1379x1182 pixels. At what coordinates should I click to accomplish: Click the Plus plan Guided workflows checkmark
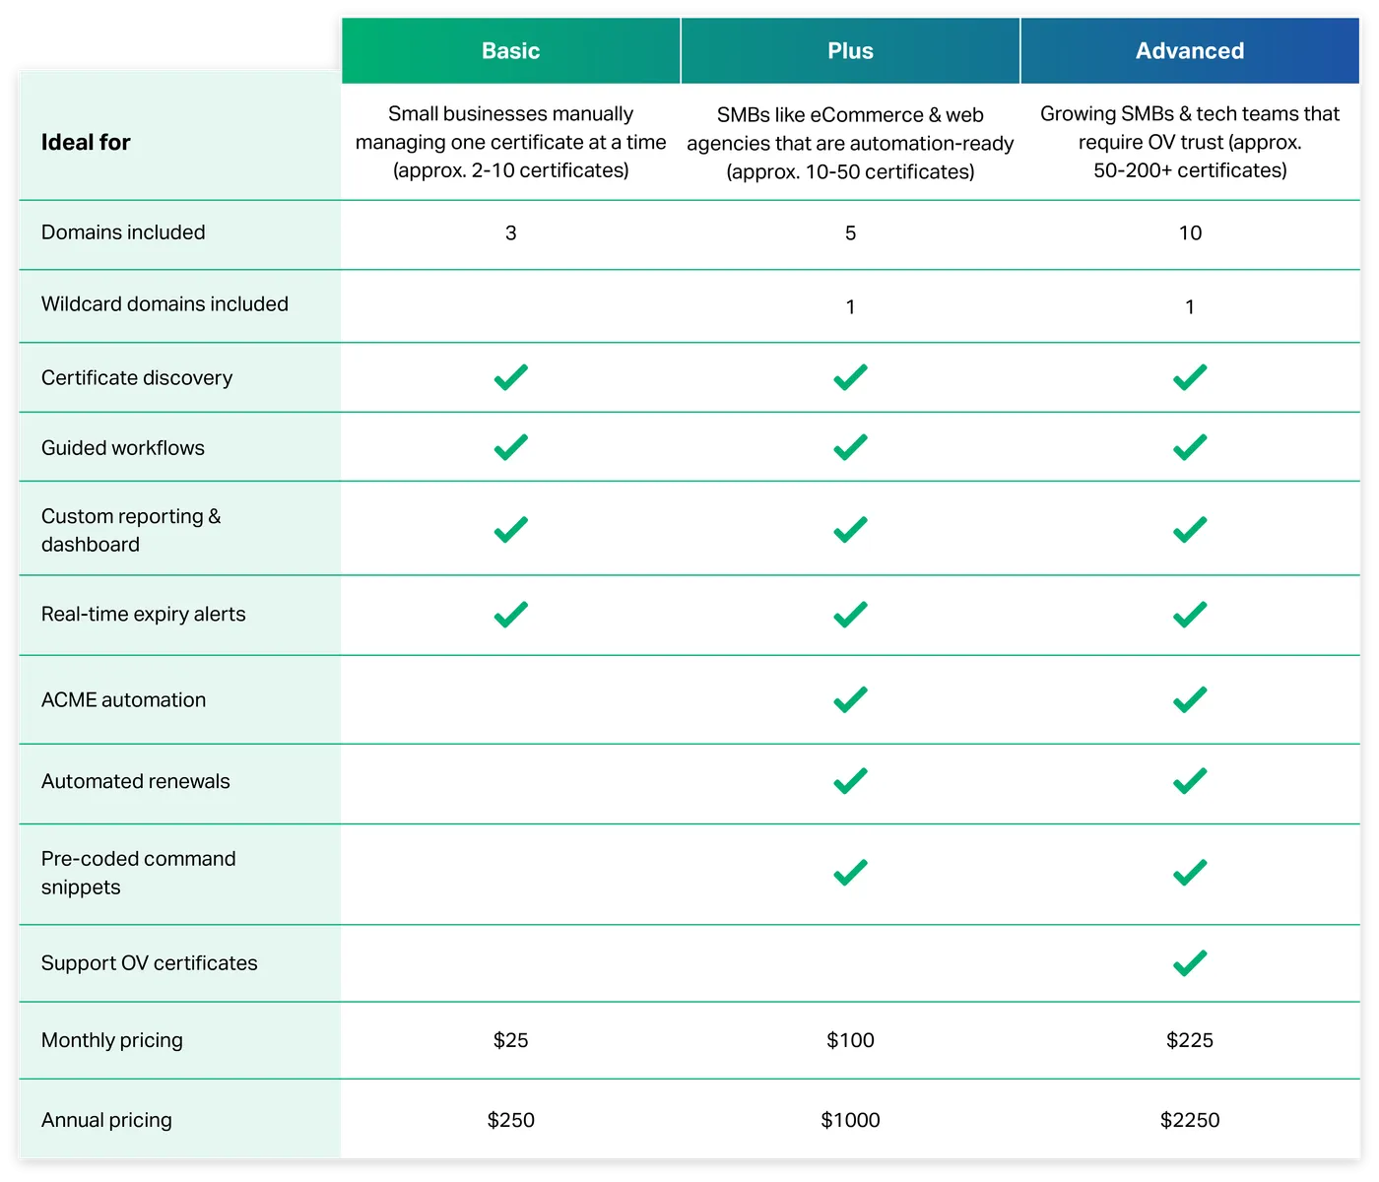(x=850, y=447)
